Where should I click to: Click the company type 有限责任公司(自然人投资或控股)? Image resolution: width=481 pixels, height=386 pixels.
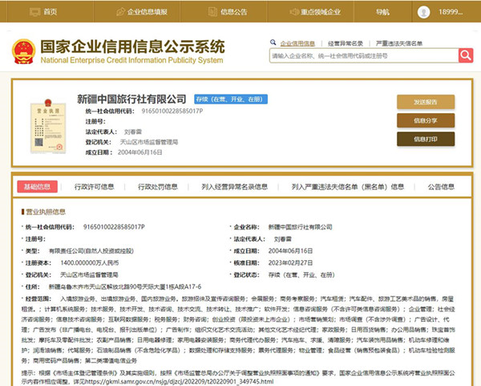pos(91,251)
